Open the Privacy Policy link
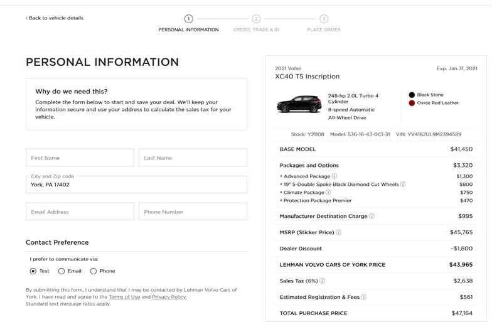Viewport: 492px width, 322px height. (169, 297)
